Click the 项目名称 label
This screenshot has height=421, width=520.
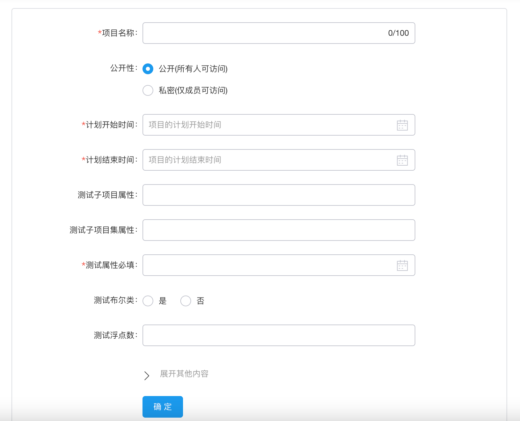(118, 33)
